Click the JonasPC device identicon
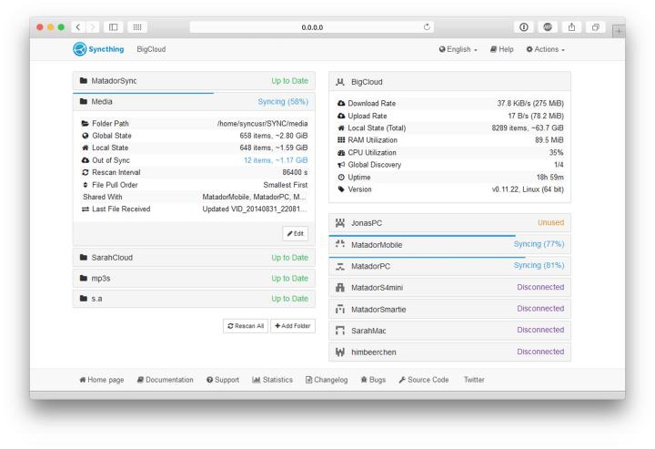Viewport: 655px width, 449px height. (340, 223)
